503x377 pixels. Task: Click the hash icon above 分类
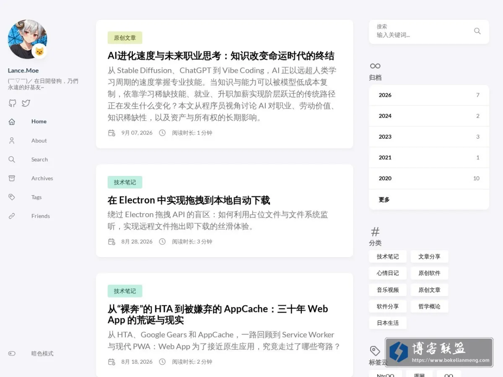point(375,231)
